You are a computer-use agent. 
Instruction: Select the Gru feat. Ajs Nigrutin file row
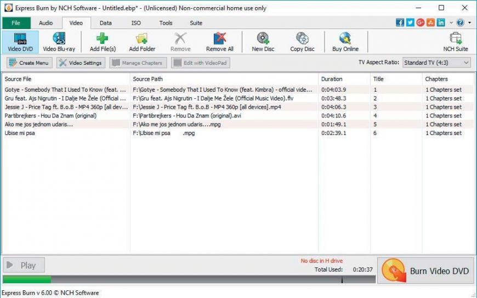coord(238,98)
